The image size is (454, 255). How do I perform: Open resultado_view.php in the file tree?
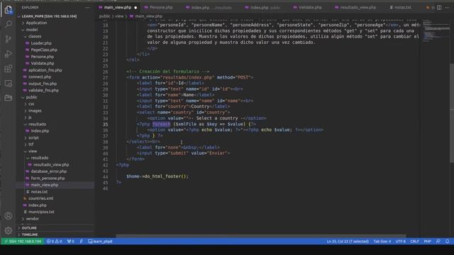point(51,164)
